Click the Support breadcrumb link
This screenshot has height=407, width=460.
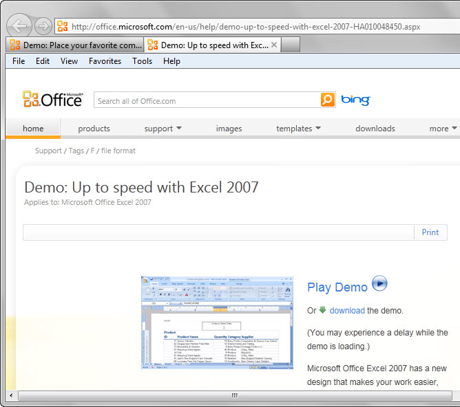(x=48, y=151)
